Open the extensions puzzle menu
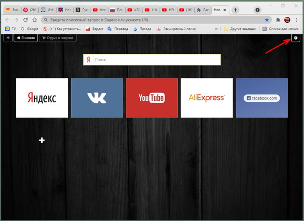Viewport: 304px width, 221px height. coord(278,20)
